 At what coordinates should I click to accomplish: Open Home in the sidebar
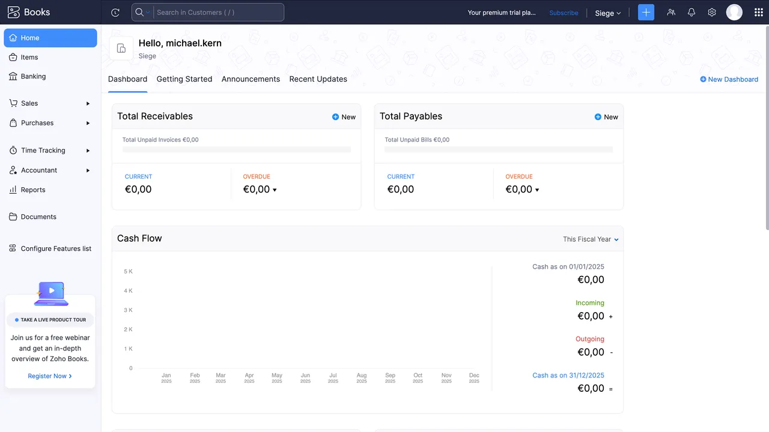[x=50, y=38]
